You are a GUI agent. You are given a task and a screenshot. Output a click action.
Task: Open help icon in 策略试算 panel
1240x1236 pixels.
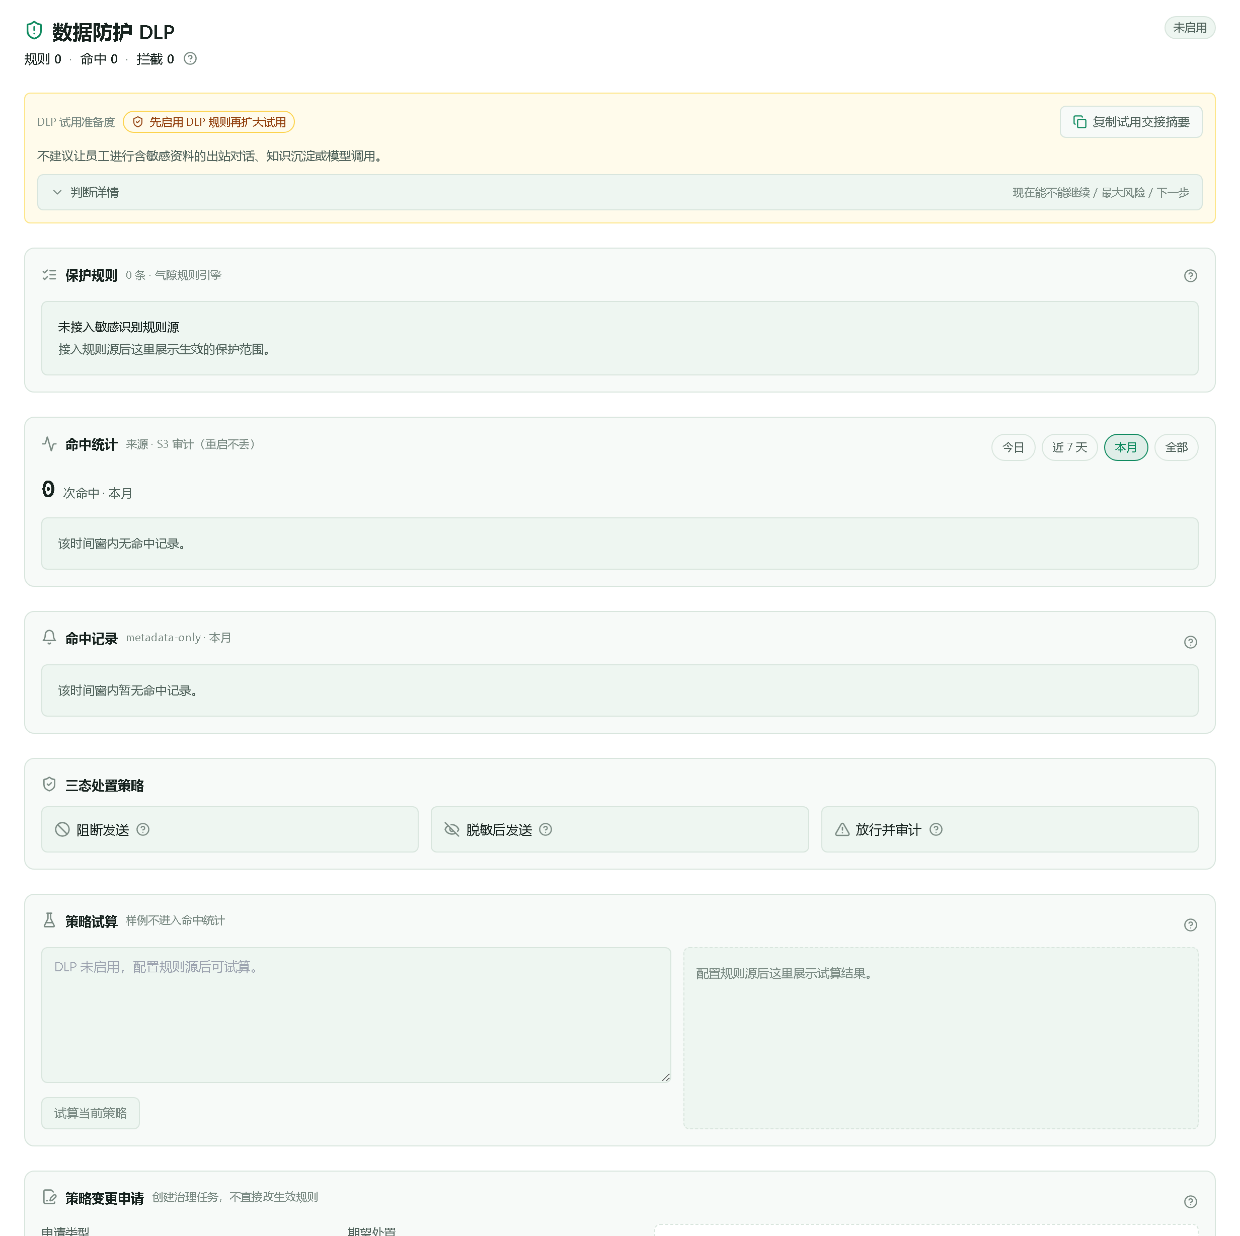tap(1191, 925)
